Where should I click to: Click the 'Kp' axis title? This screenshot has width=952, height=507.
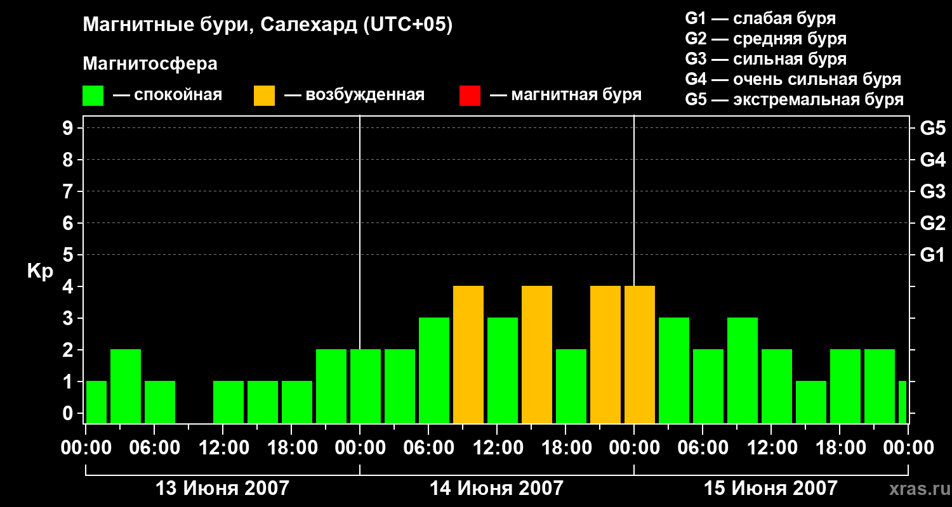(41, 272)
